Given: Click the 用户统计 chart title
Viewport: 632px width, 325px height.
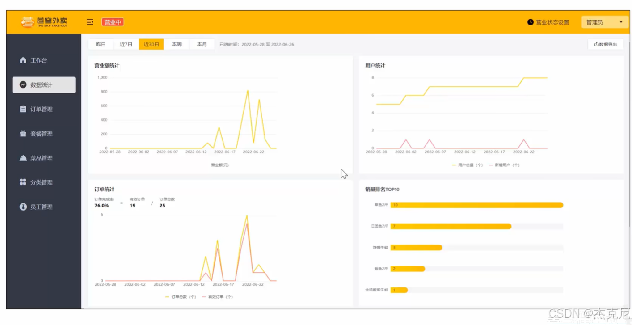Looking at the screenshot, I should (x=375, y=65).
